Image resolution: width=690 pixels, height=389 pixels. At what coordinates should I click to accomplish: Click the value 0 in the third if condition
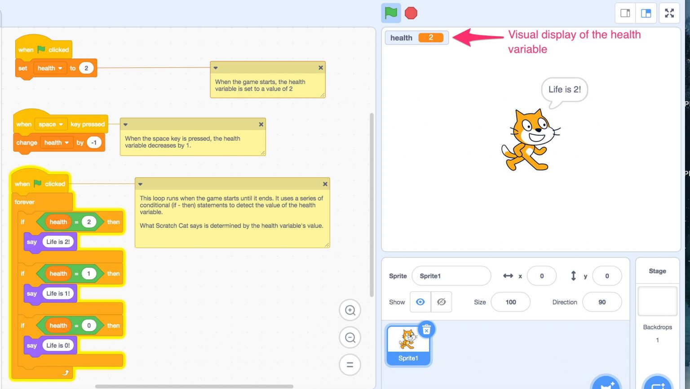coord(89,326)
